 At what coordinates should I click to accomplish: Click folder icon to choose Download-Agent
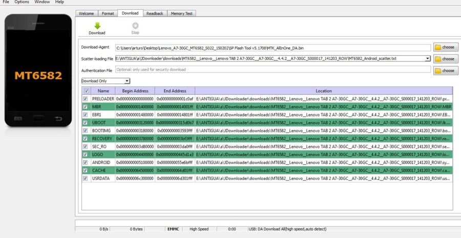click(438, 47)
